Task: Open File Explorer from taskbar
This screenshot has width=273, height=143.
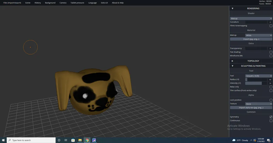Action: click(x=80, y=140)
